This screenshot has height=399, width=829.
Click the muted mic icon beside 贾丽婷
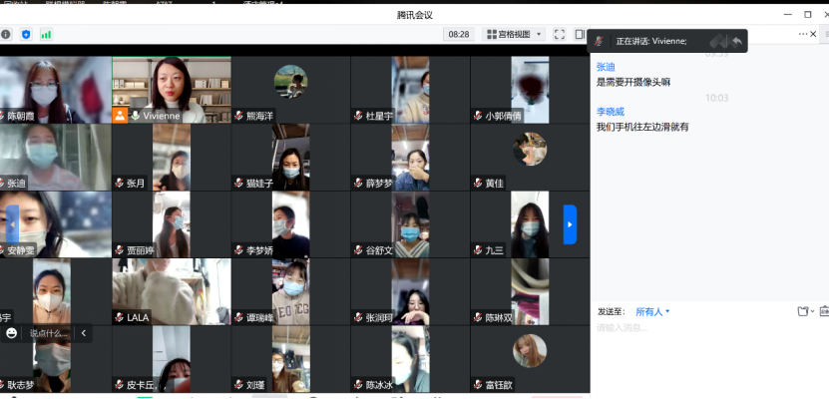tap(119, 250)
